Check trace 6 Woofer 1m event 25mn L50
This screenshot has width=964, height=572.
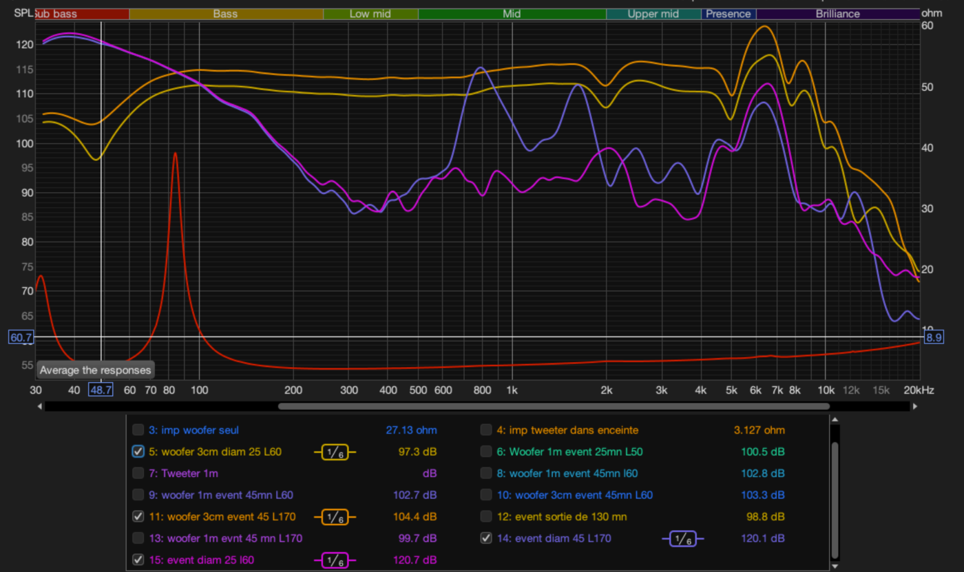(x=486, y=452)
